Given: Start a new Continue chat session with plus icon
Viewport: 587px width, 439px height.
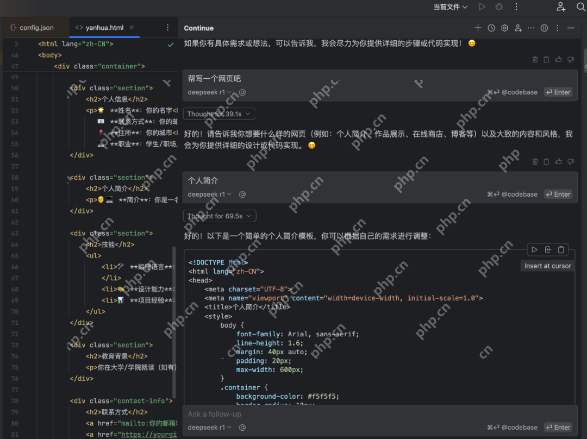Looking at the screenshot, I should click(x=478, y=28).
